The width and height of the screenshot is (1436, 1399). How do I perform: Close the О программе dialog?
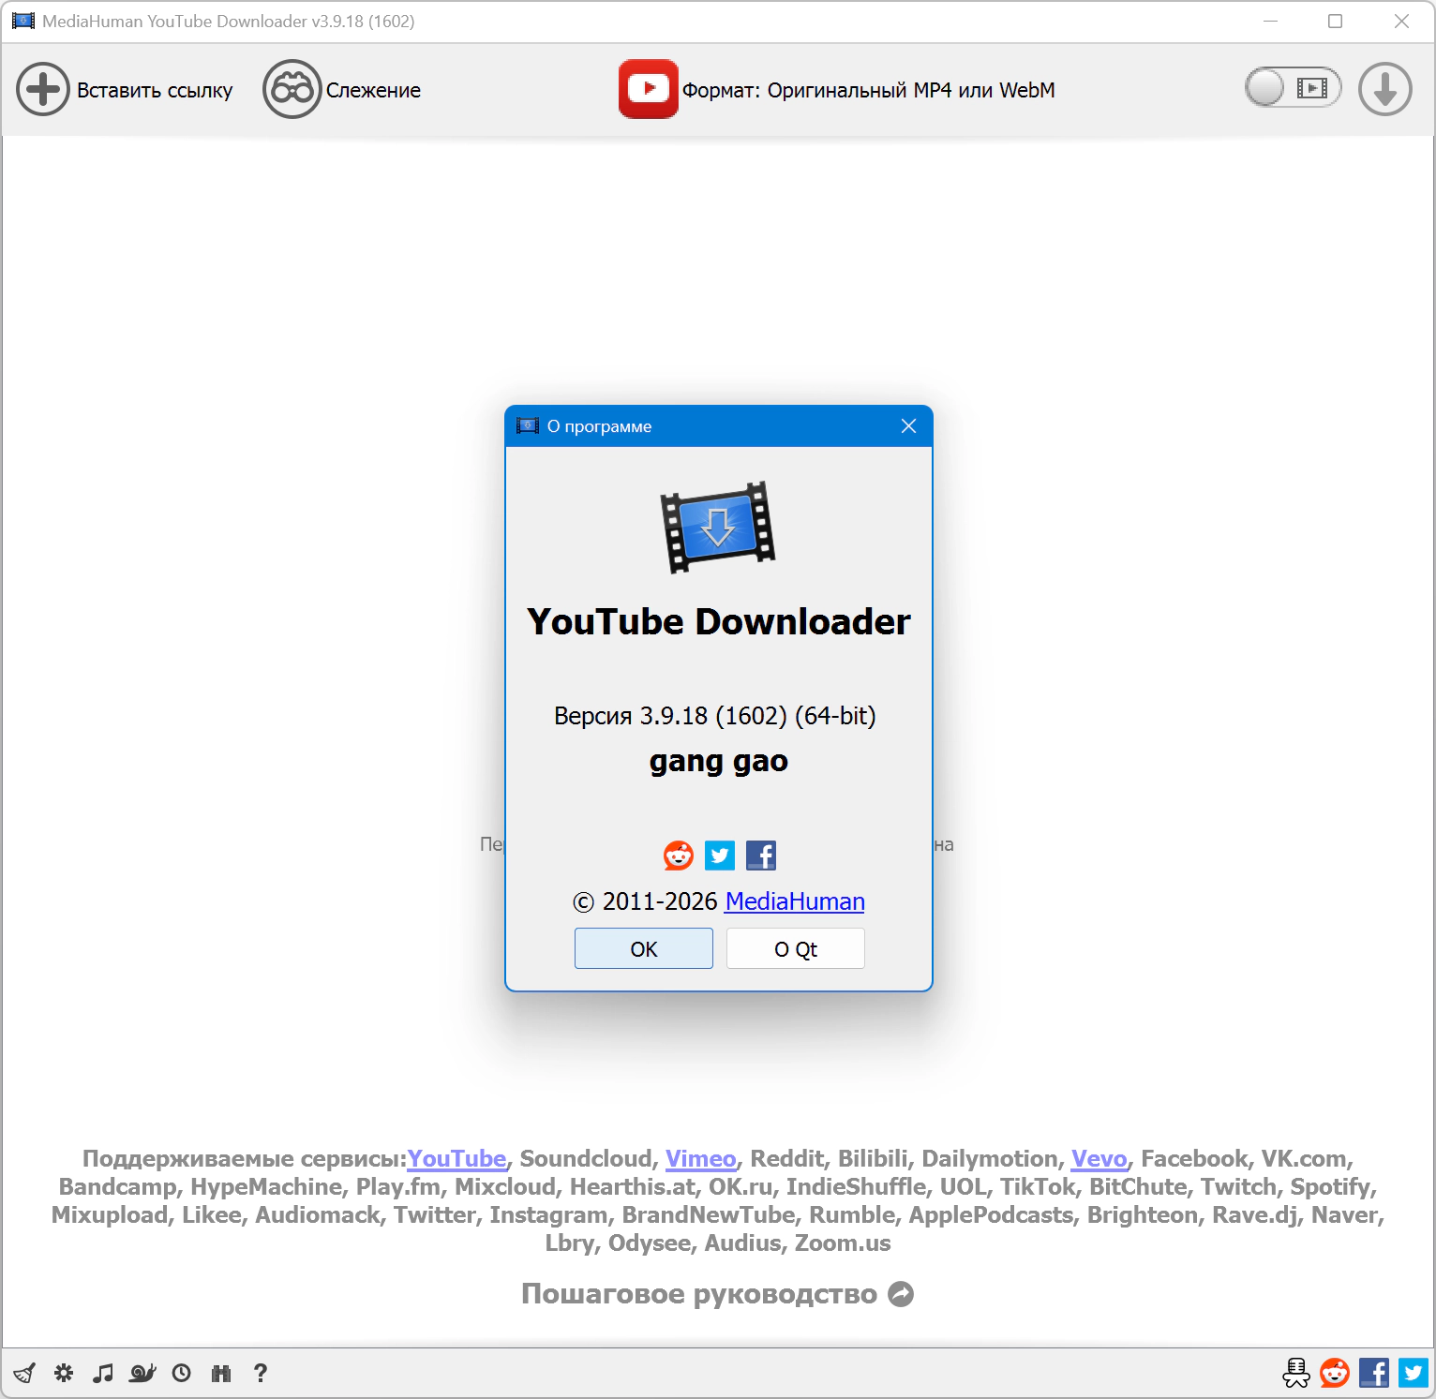click(908, 426)
